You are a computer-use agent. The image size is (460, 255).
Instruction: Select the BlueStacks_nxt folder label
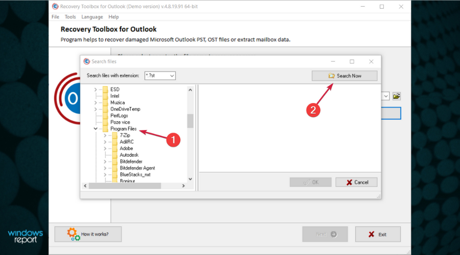click(135, 174)
